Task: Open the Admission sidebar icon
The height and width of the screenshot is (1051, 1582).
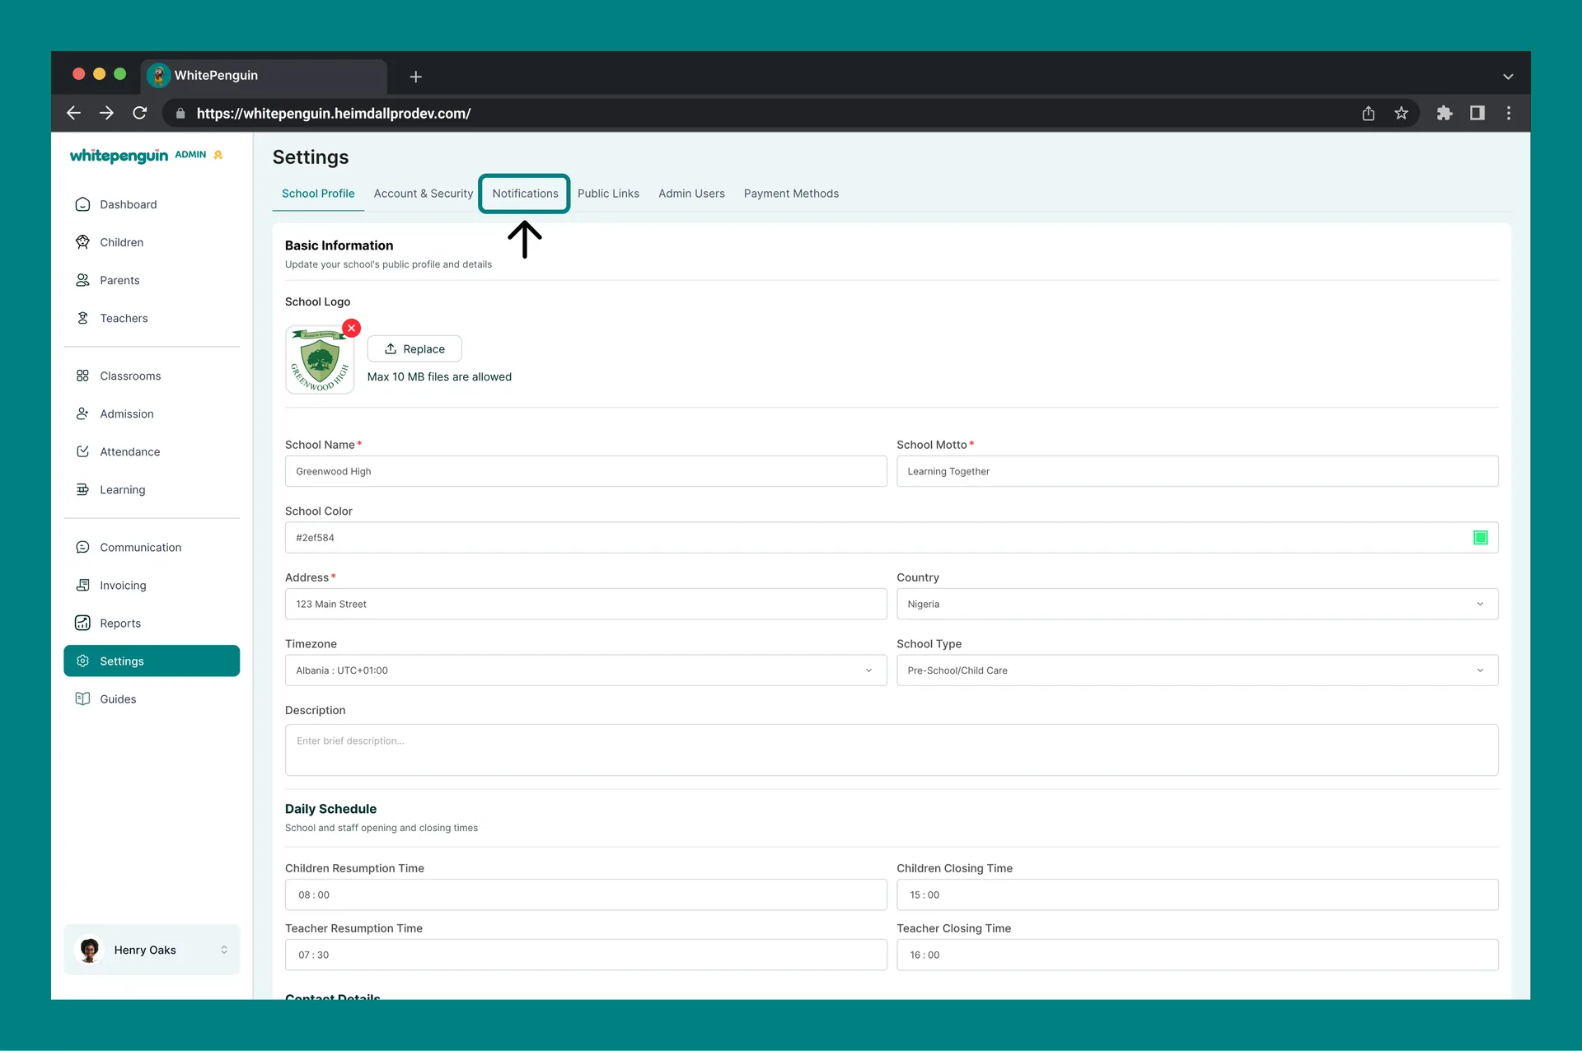Action: click(x=82, y=413)
